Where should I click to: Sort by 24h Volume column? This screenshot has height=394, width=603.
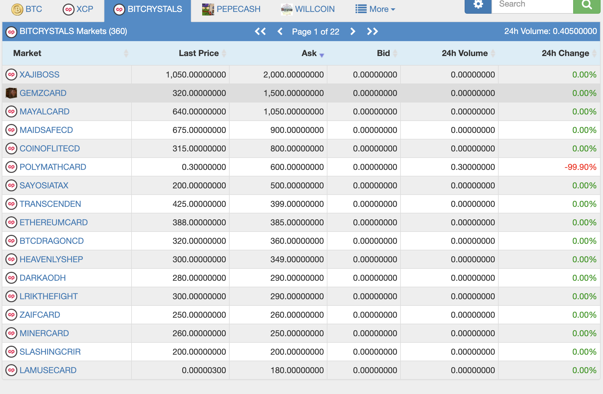coord(449,53)
